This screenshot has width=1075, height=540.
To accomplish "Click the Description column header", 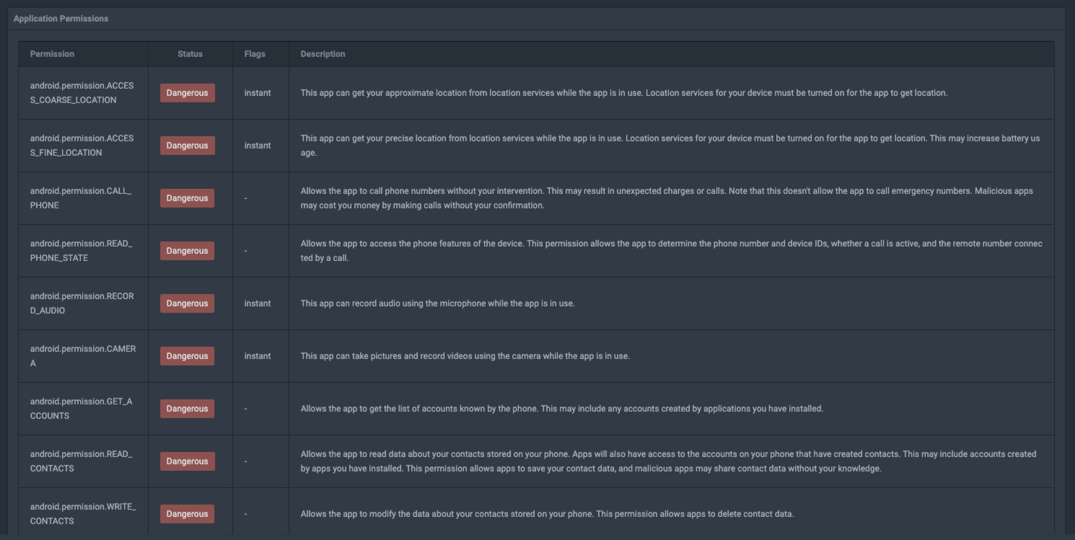I will click(x=322, y=54).
